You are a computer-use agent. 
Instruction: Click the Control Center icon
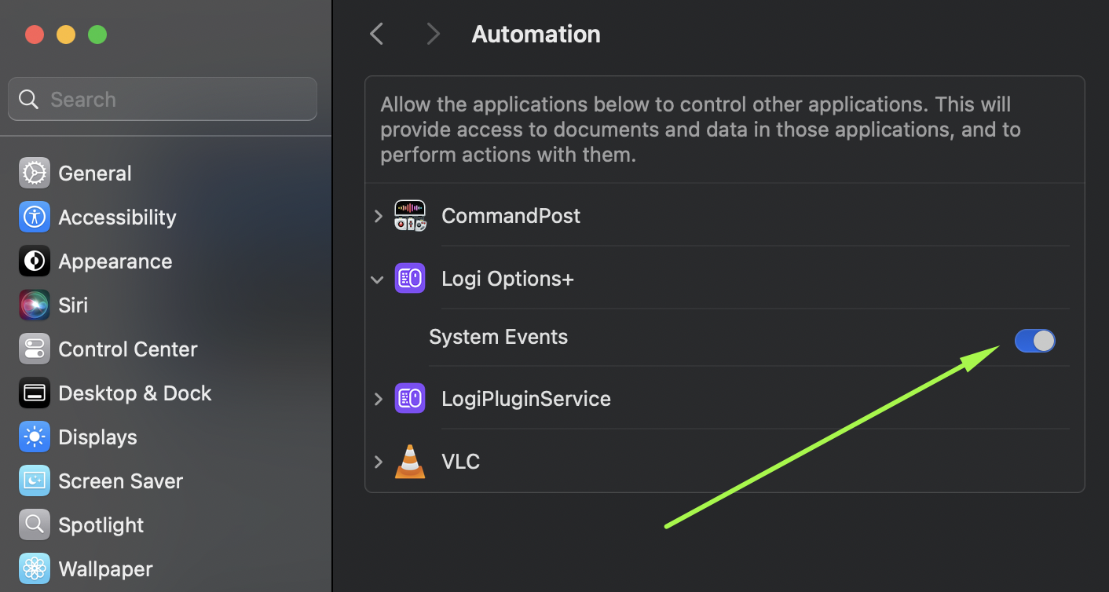(x=34, y=349)
